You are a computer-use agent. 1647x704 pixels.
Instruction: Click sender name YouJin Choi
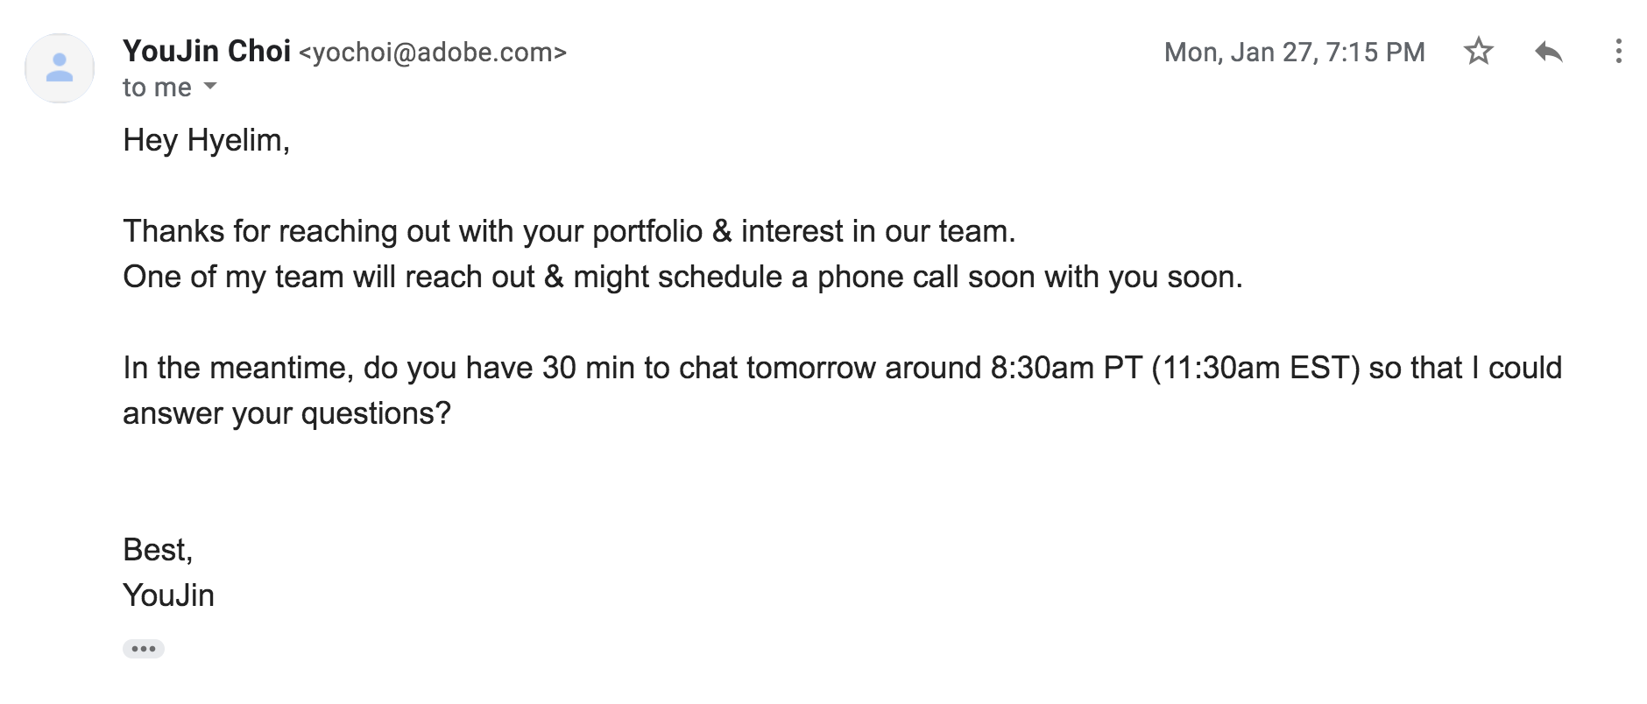[207, 52]
